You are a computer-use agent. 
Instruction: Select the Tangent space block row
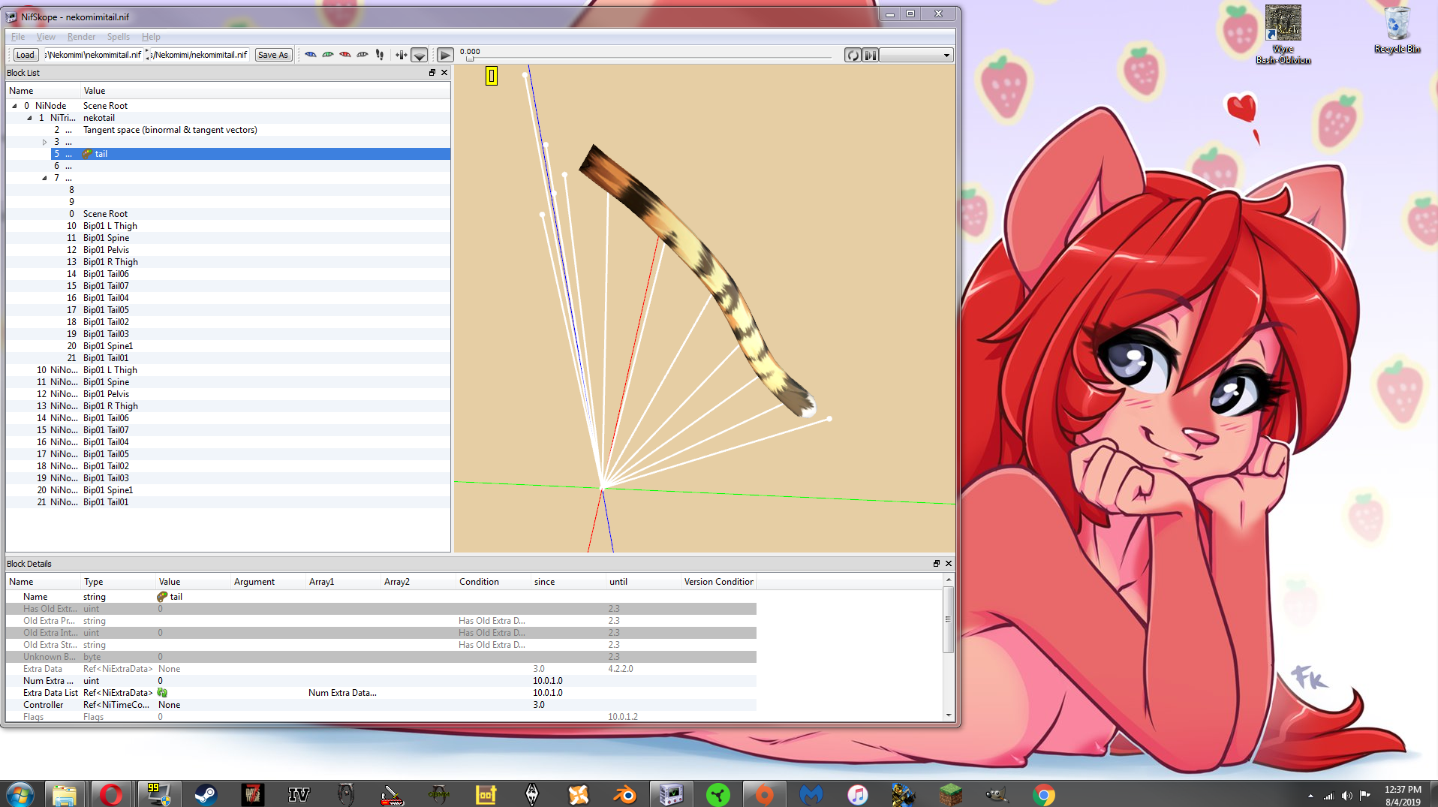coord(229,130)
